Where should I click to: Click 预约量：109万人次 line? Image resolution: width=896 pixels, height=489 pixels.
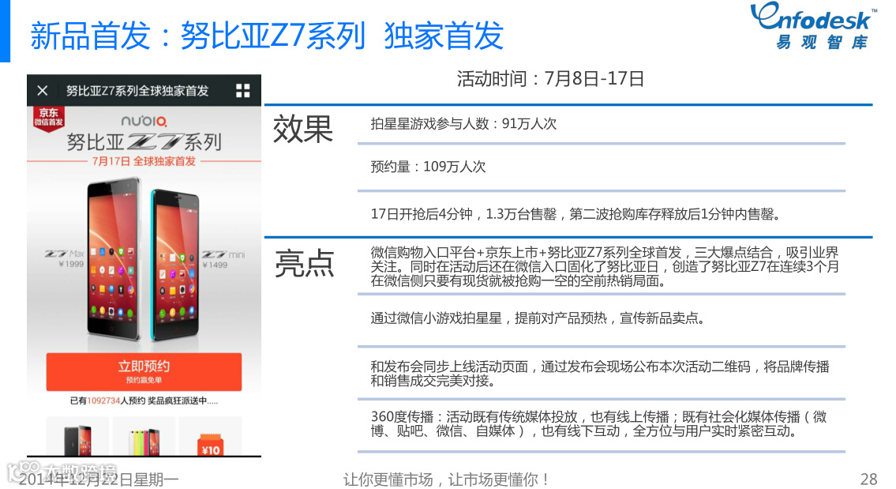coord(428,167)
